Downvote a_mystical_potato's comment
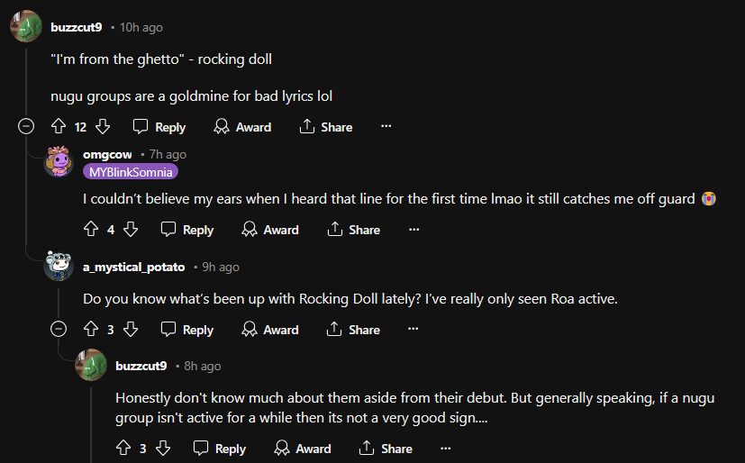 (x=131, y=330)
